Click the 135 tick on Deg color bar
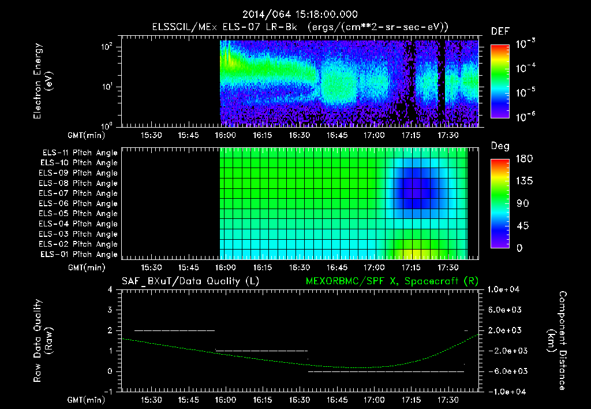The width and height of the screenshot is (591, 409). (x=524, y=181)
